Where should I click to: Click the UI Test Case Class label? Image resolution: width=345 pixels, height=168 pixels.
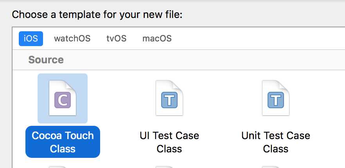(169, 142)
